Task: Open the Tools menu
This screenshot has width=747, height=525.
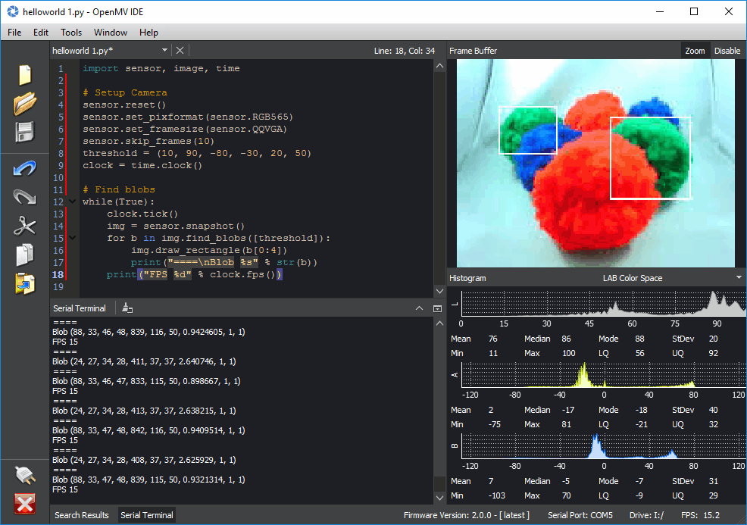Action: (70, 32)
